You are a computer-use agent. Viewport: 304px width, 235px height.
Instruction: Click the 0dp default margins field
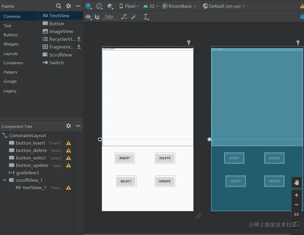109,17
